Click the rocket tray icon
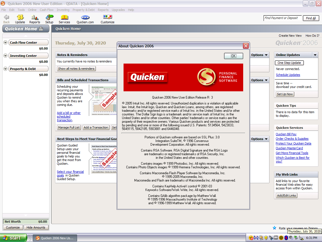The width and height of the screenshot is (322, 242). coord(271,238)
